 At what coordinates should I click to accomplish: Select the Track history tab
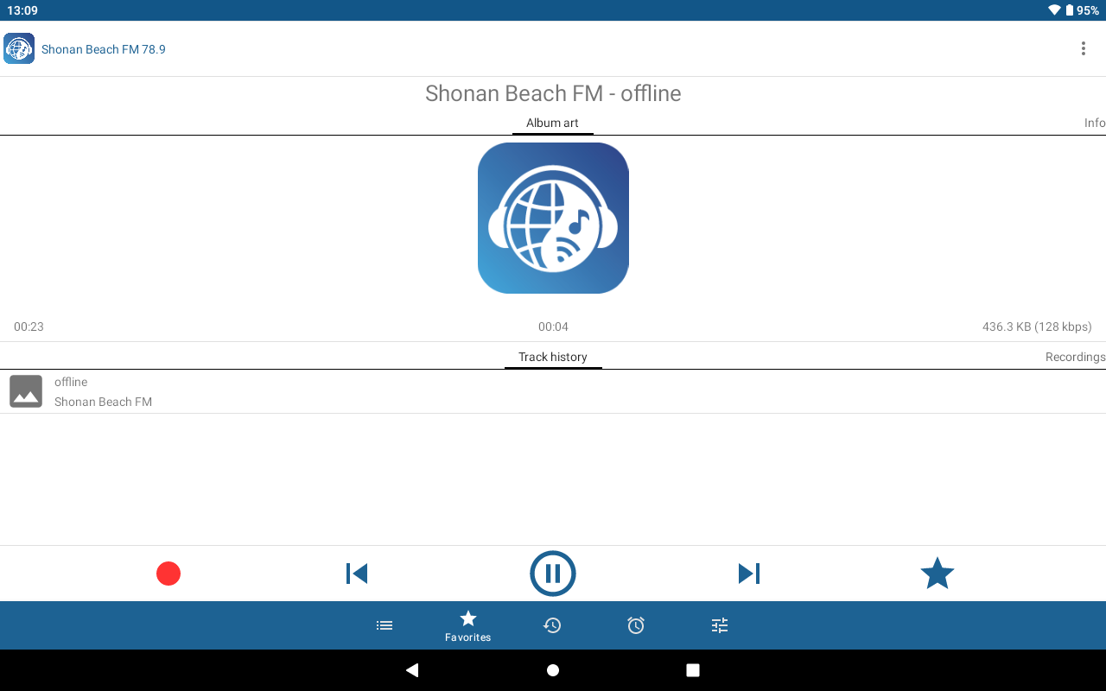(x=553, y=357)
